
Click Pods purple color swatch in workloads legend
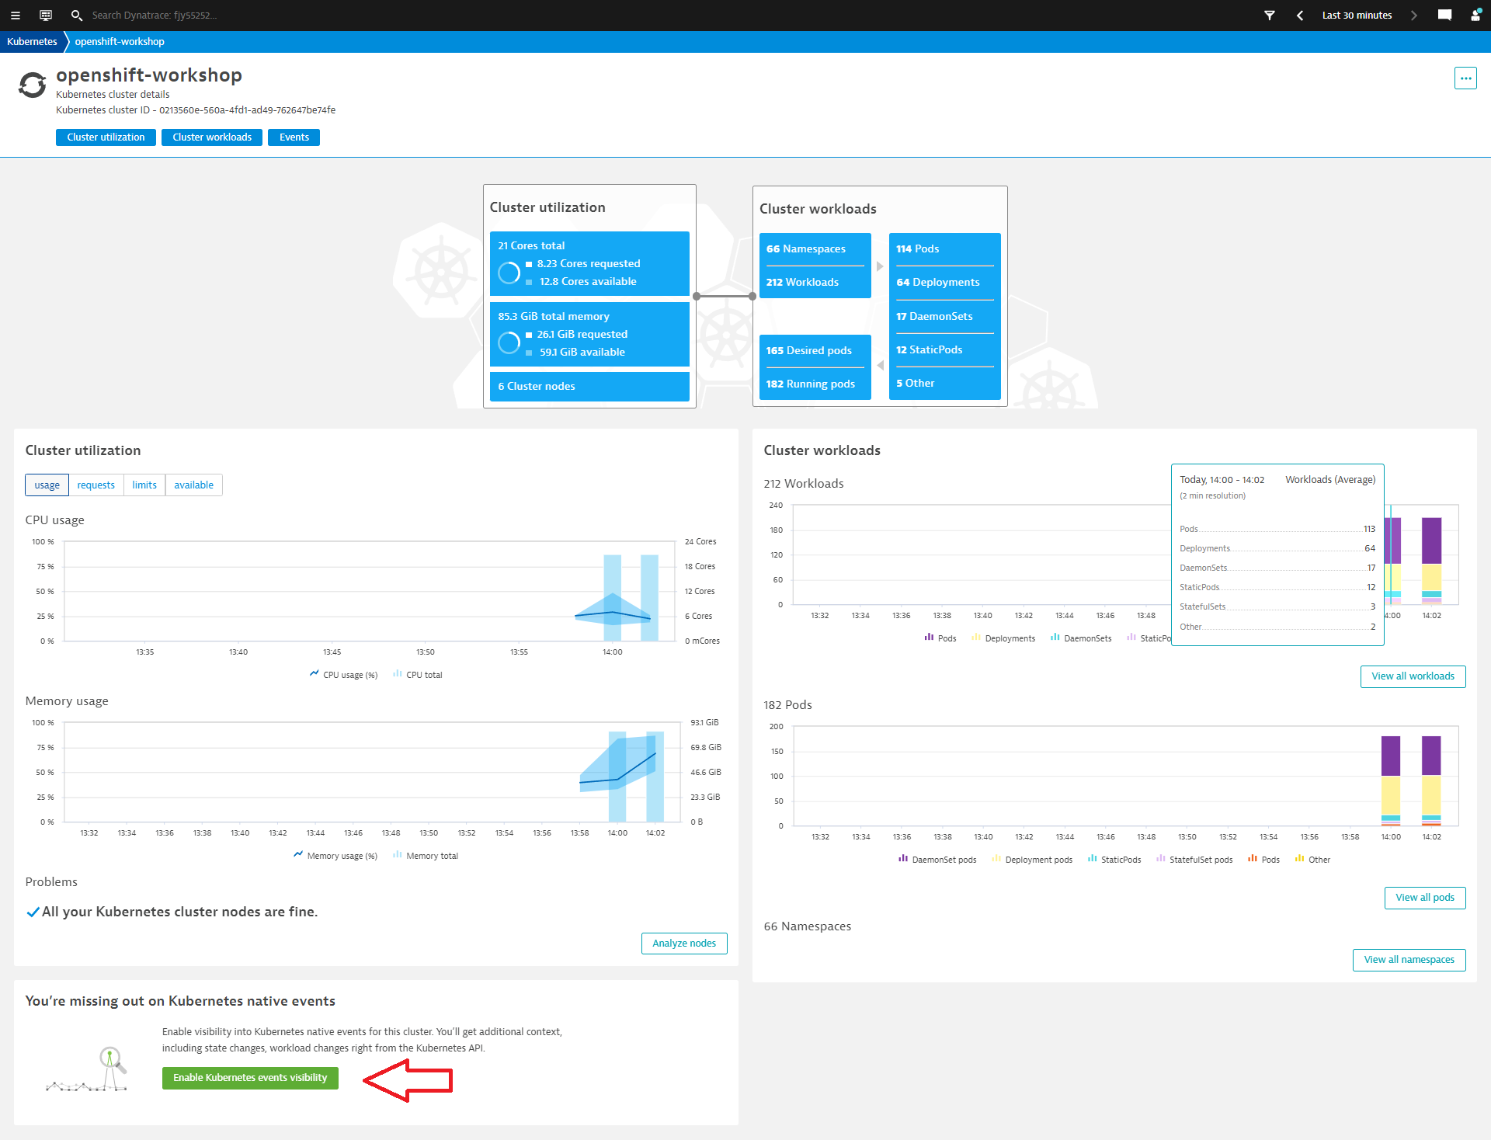(929, 638)
